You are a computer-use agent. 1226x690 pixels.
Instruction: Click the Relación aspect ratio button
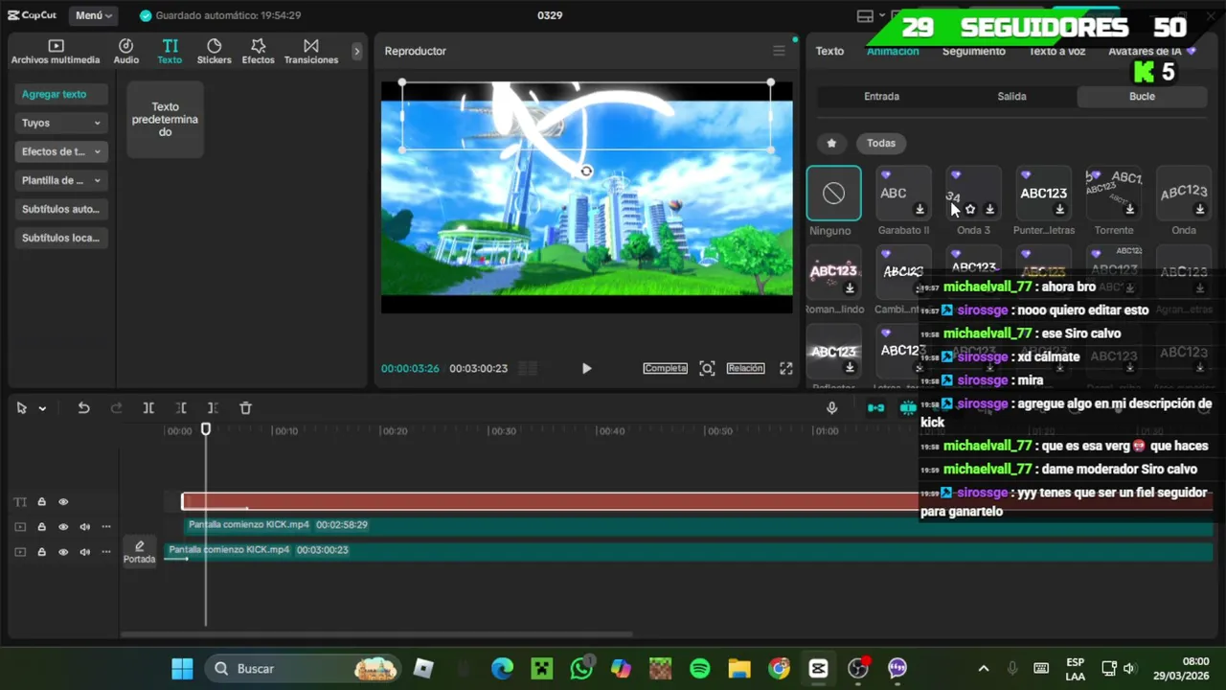(x=745, y=368)
